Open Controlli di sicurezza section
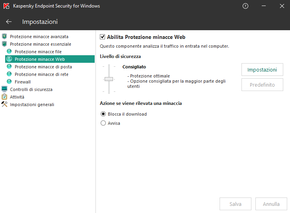Screen dimensions: 290x213 coord(31,89)
